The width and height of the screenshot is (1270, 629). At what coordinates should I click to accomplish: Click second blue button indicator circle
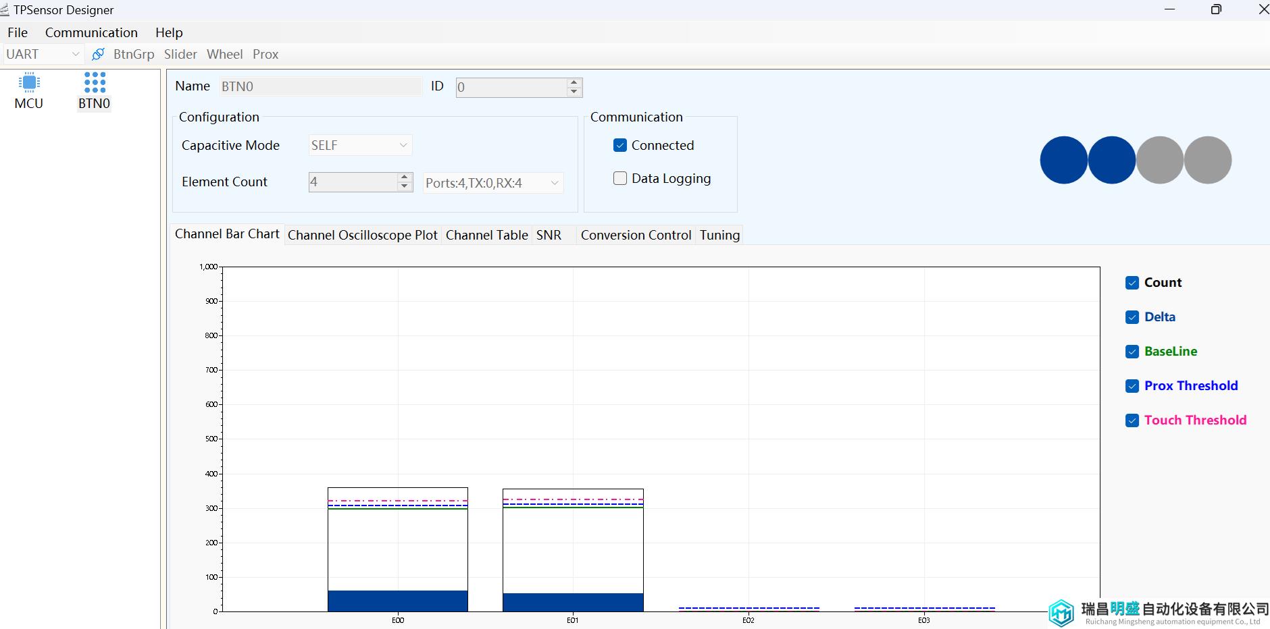1112,160
